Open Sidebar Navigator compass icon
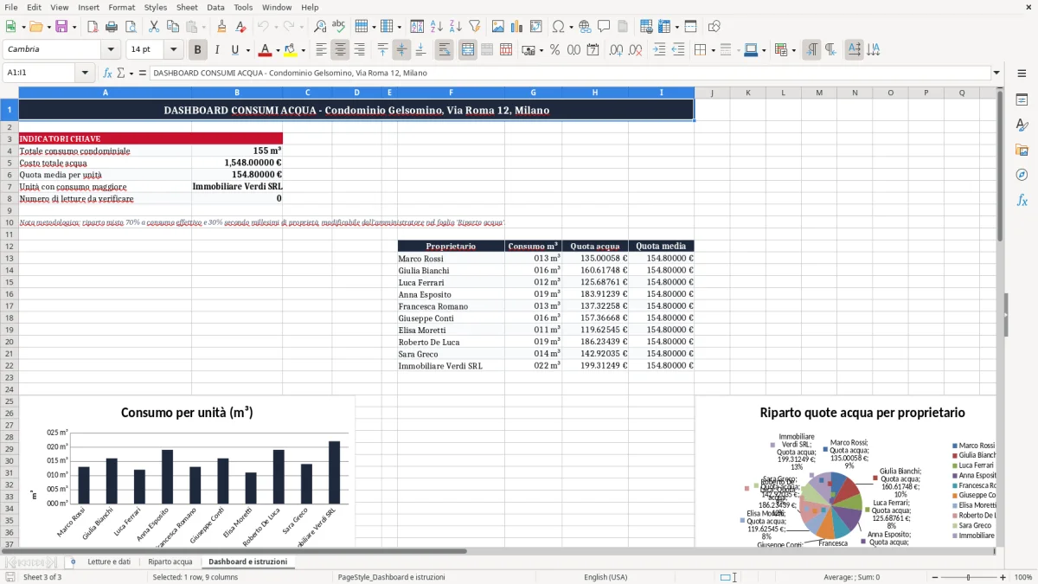 click(1022, 175)
